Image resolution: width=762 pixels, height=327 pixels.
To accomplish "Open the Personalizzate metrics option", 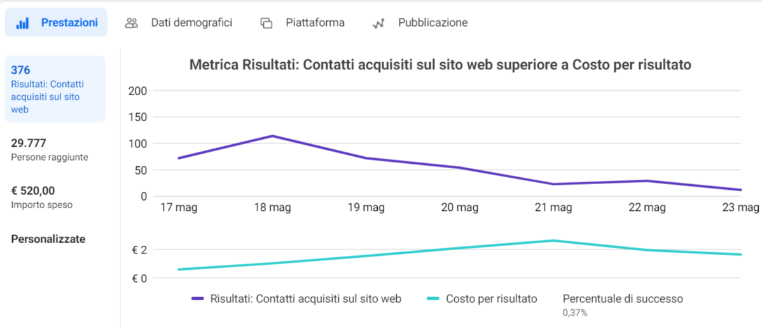I will [48, 239].
